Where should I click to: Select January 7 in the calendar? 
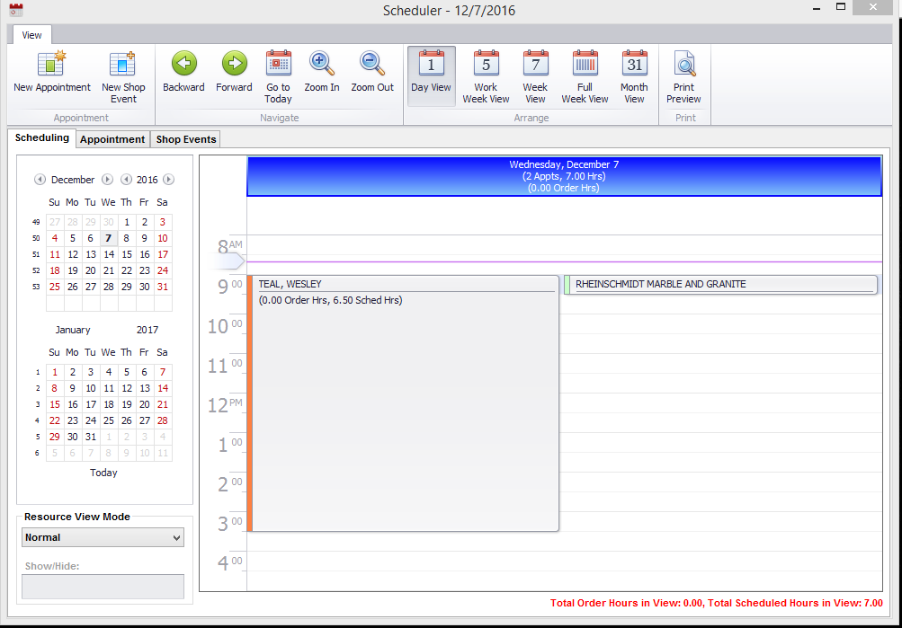[x=163, y=372]
